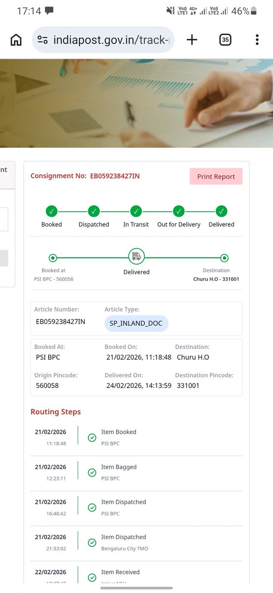273x593 pixels.
Task: Tap the SP_INLAND_DOC article type badge
Action: coord(136,324)
